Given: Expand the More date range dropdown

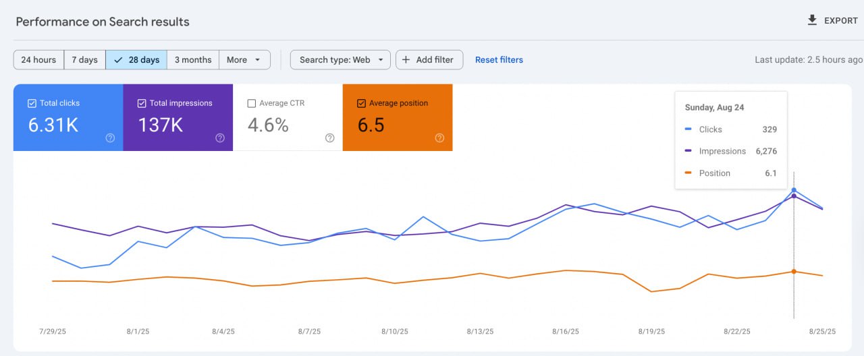Looking at the screenshot, I should pyautogui.click(x=244, y=60).
